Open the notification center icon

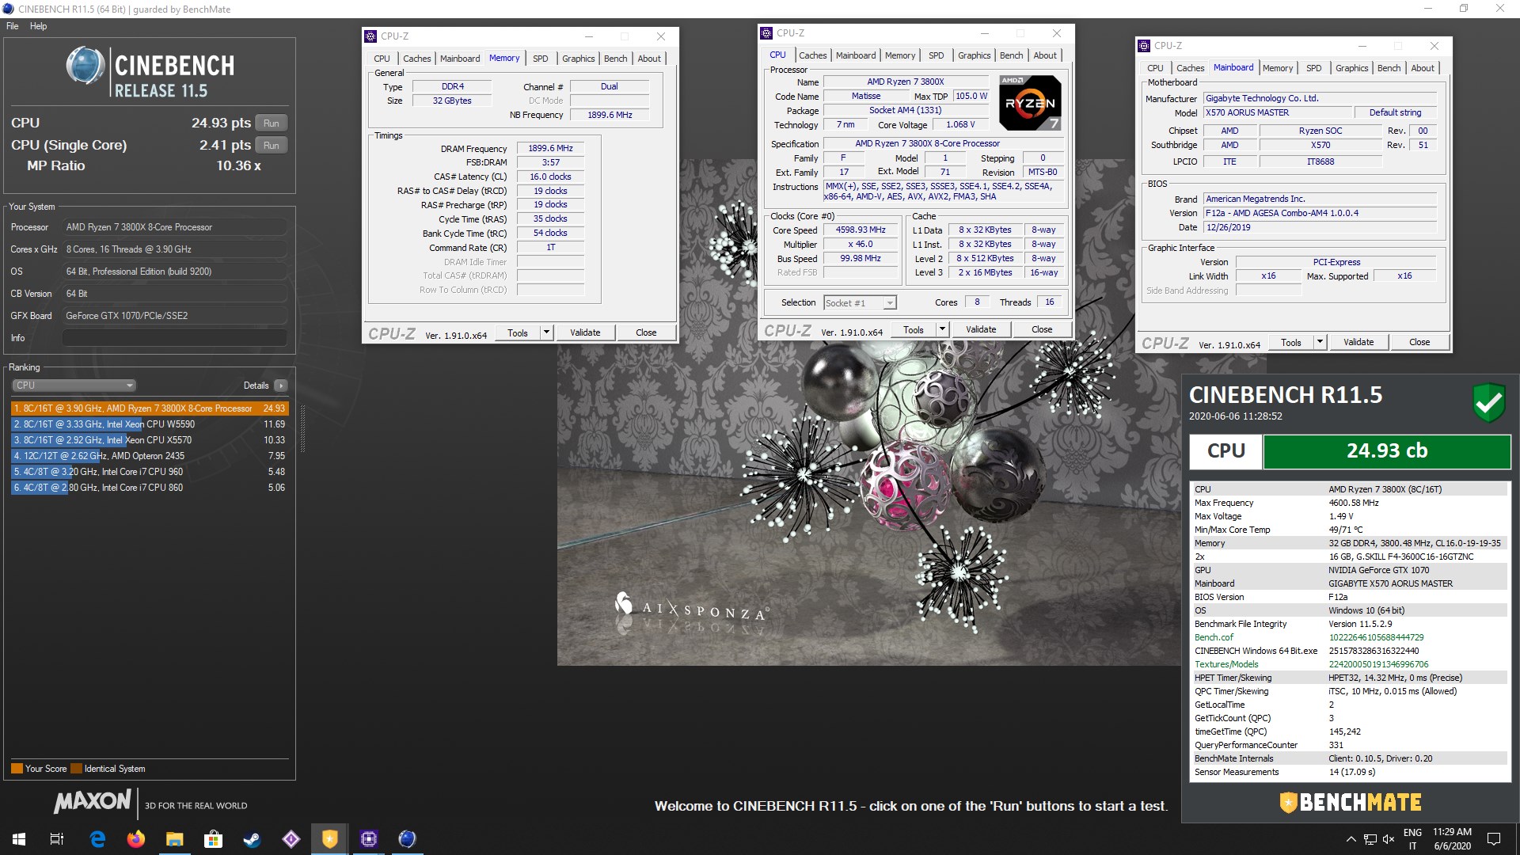[x=1494, y=839]
